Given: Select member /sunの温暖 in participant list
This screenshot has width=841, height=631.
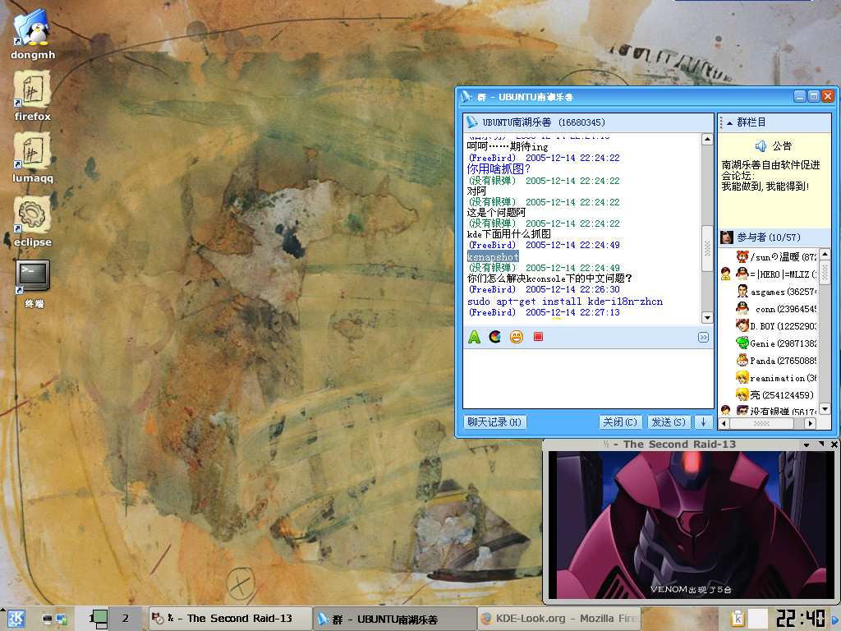Looking at the screenshot, I should (775, 257).
